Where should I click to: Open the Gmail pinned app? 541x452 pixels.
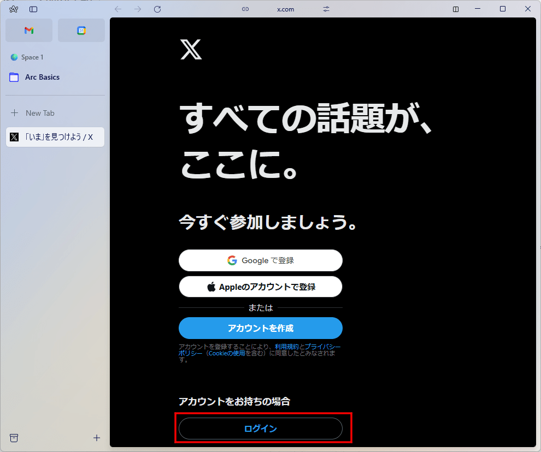pyautogui.click(x=28, y=30)
